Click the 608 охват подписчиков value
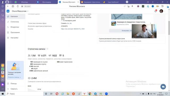170x96 pixels. coord(65,62)
